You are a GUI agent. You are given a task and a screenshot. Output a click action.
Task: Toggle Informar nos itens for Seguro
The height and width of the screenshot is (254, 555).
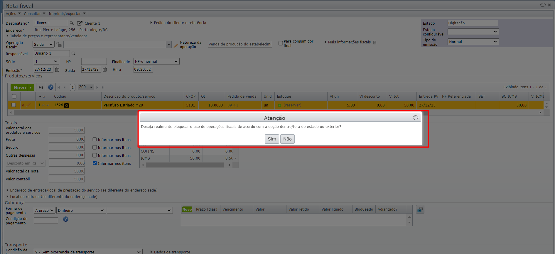pos(95,147)
